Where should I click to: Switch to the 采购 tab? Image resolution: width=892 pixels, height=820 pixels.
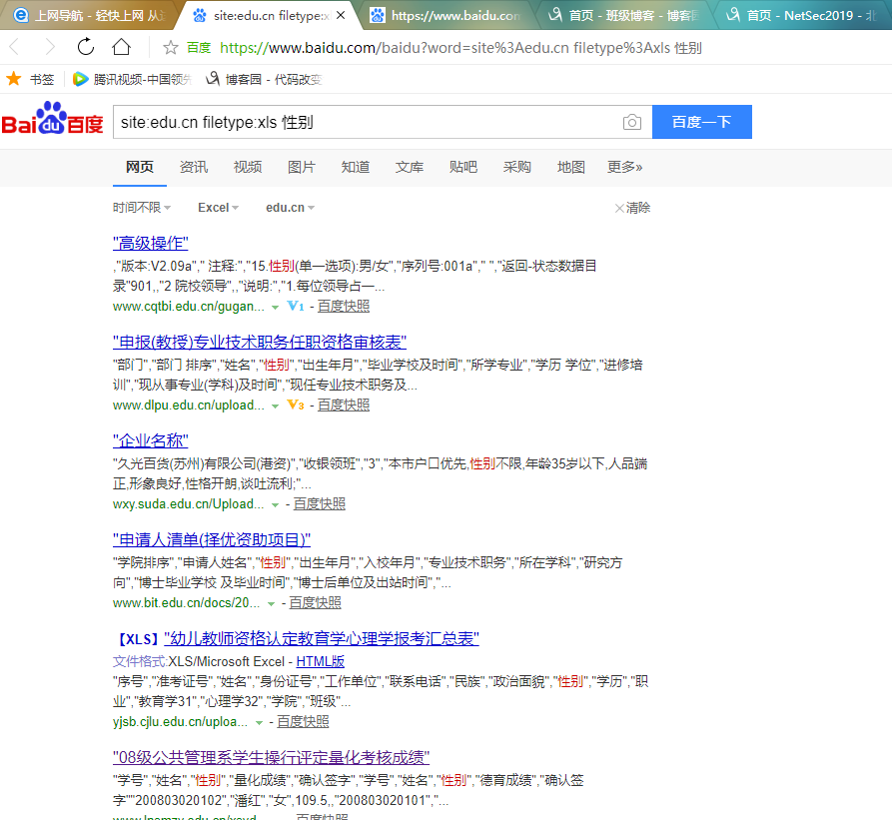pyautogui.click(x=517, y=167)
